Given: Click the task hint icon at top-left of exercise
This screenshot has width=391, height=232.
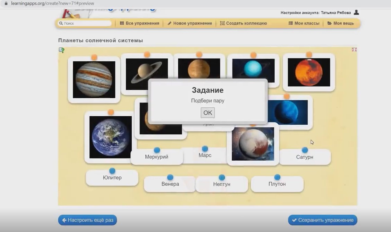Looking at the screenshot, I should [x=61, y=50].
